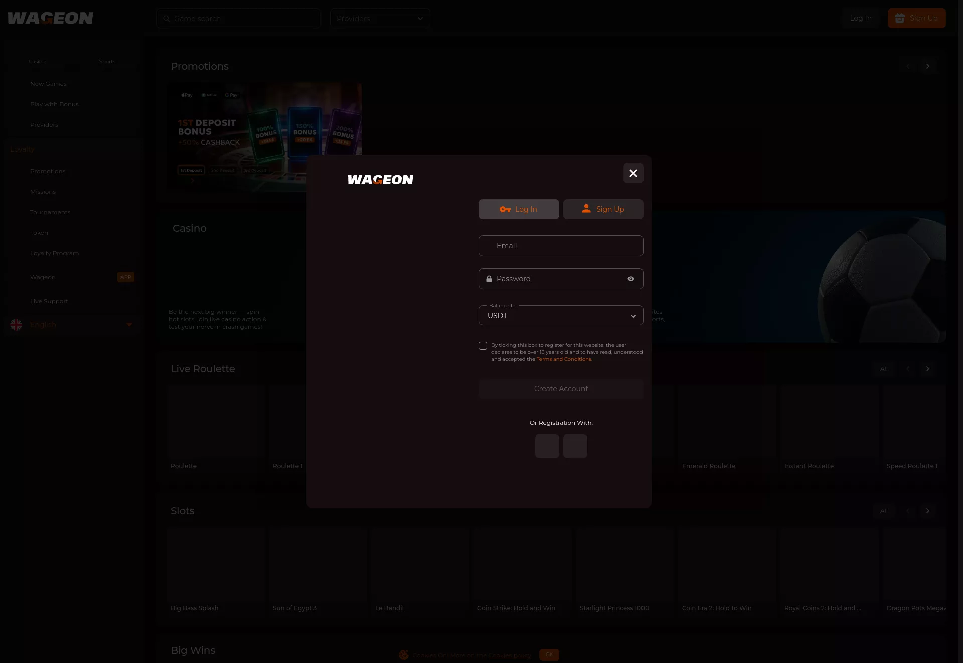Click the Game search field
Screen dimensions: 963x663
point(239,18)
